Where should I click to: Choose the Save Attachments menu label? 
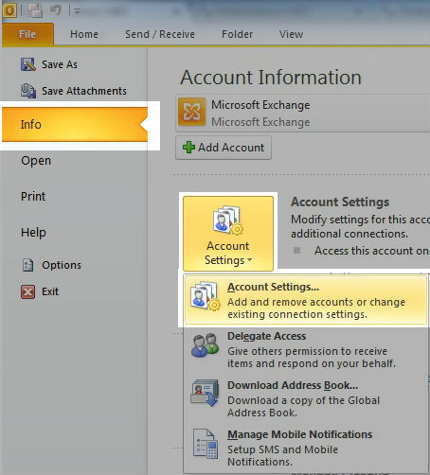tap(84, 91)
